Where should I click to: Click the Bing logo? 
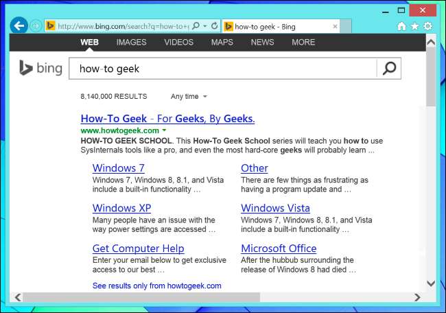(40, 68)
